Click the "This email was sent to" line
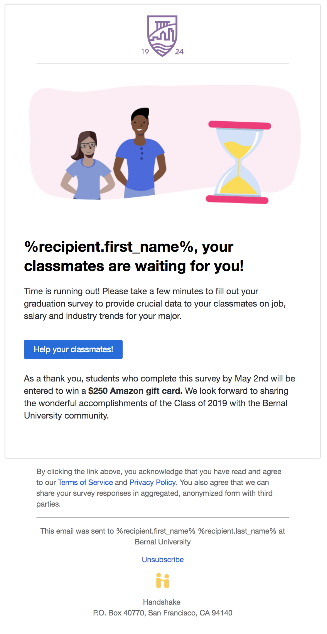The height and width of the screenshot is (634, 327). 163,536
